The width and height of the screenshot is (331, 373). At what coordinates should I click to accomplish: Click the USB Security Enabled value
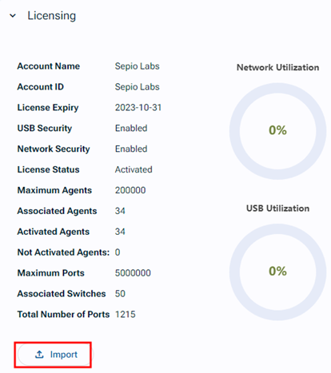[131, 129]
